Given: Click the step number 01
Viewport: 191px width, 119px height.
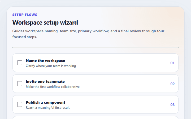Looking at the screenshot, I should click(x=172, y=63).
